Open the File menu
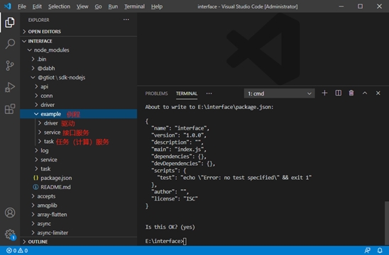Image resolution: width=389 pixels, height=255 pixels. pyautogui.click(x=22, y=6)
